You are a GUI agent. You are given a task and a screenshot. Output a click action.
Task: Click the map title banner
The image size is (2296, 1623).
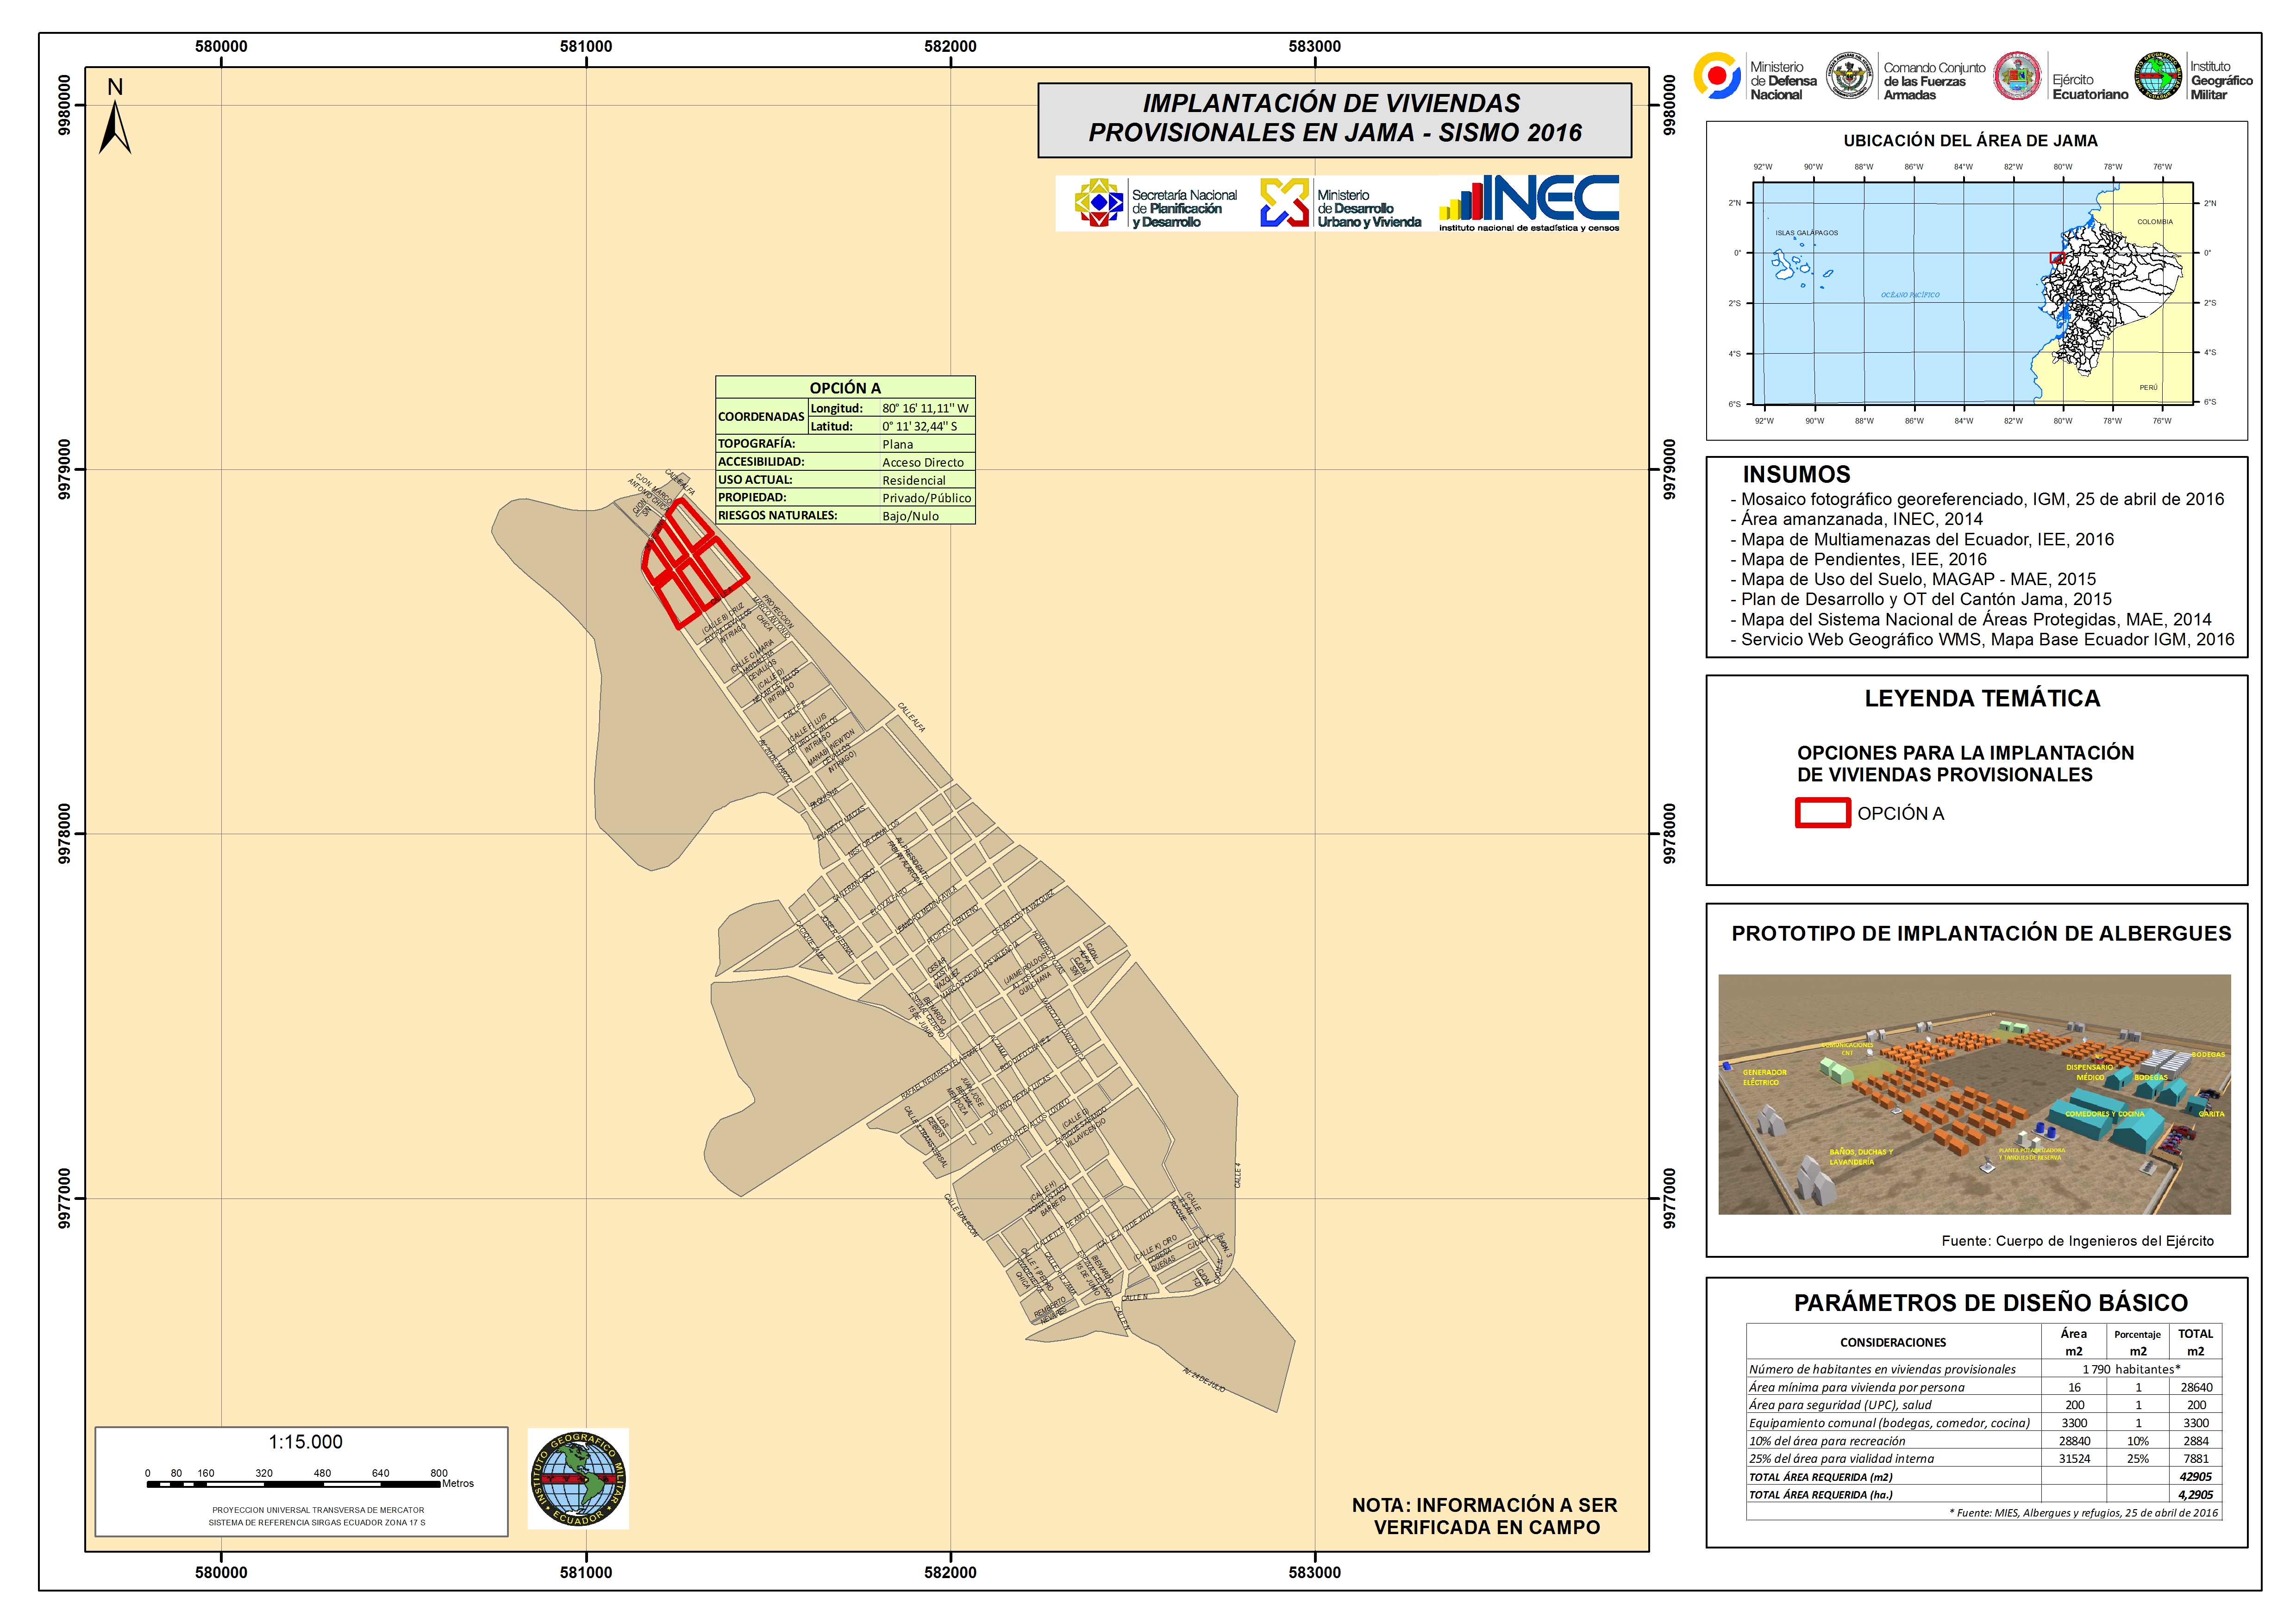point(1334,119)
